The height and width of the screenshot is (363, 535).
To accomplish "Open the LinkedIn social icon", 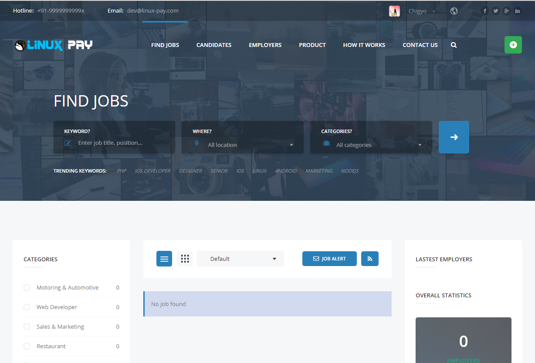I will [517, 11].
